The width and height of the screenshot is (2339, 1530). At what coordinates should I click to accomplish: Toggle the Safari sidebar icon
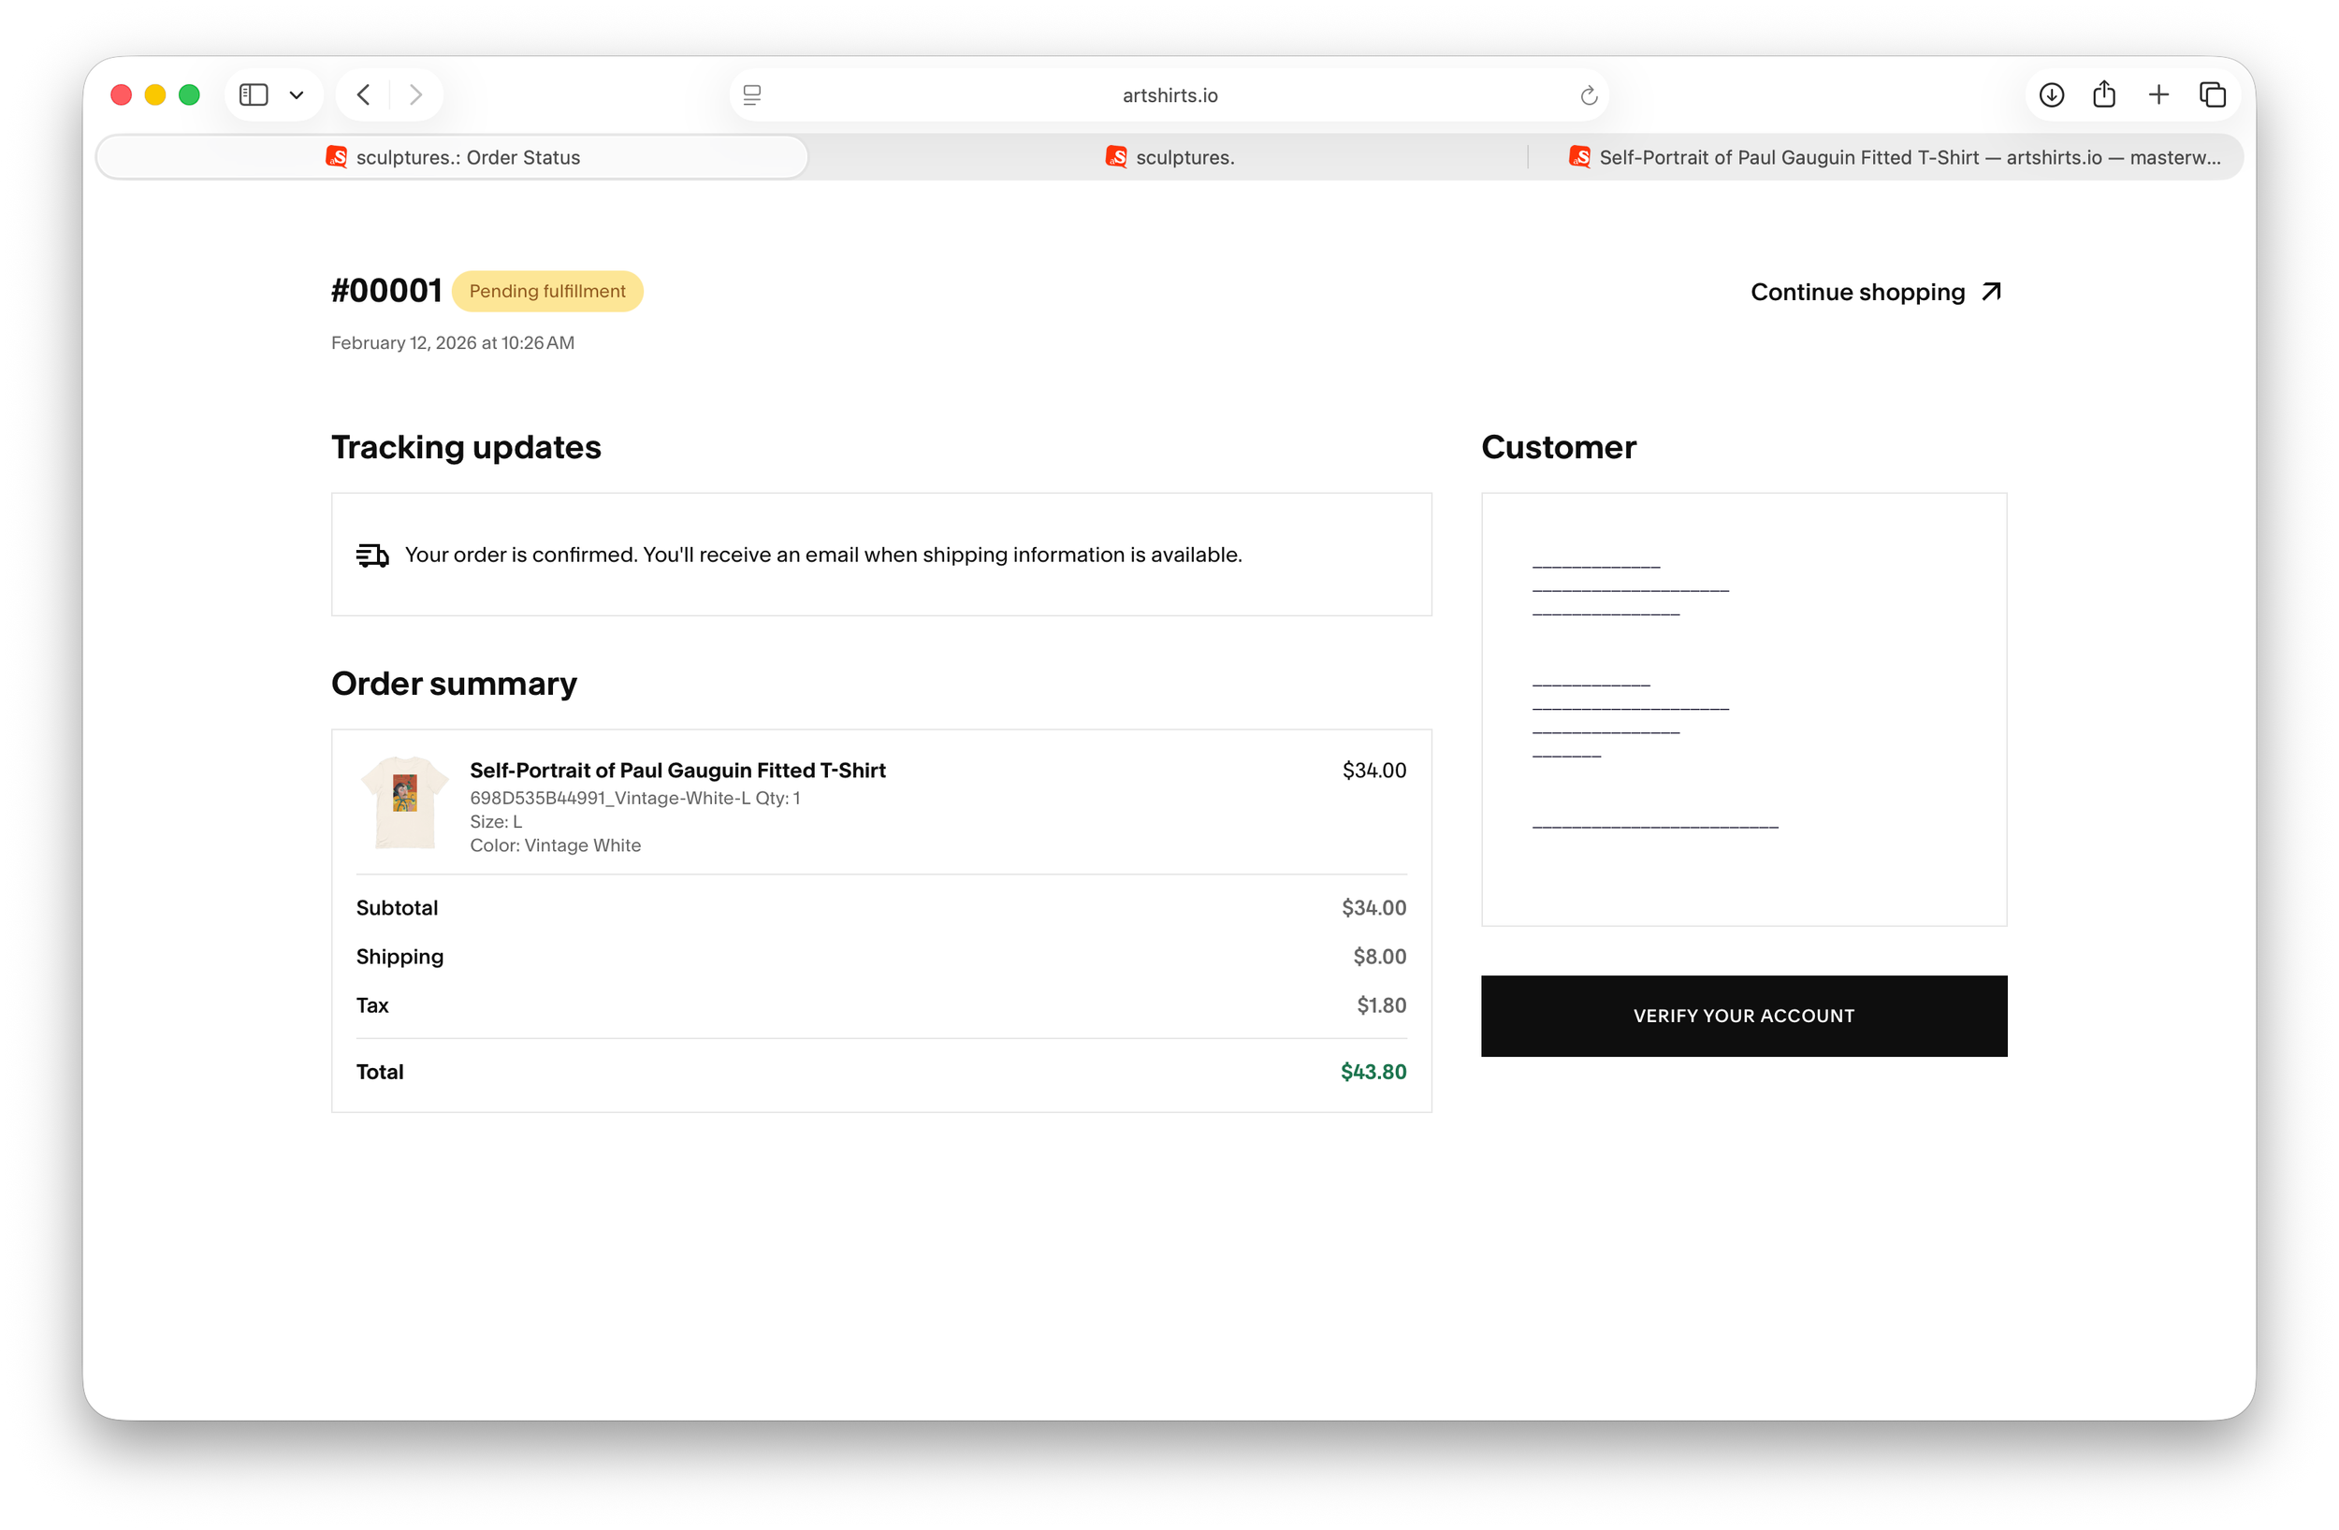[x=254, y=94]
